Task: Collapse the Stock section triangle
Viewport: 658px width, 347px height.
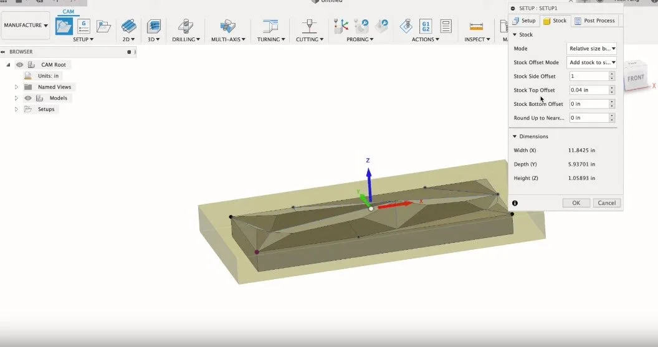Action: point(515,35)
